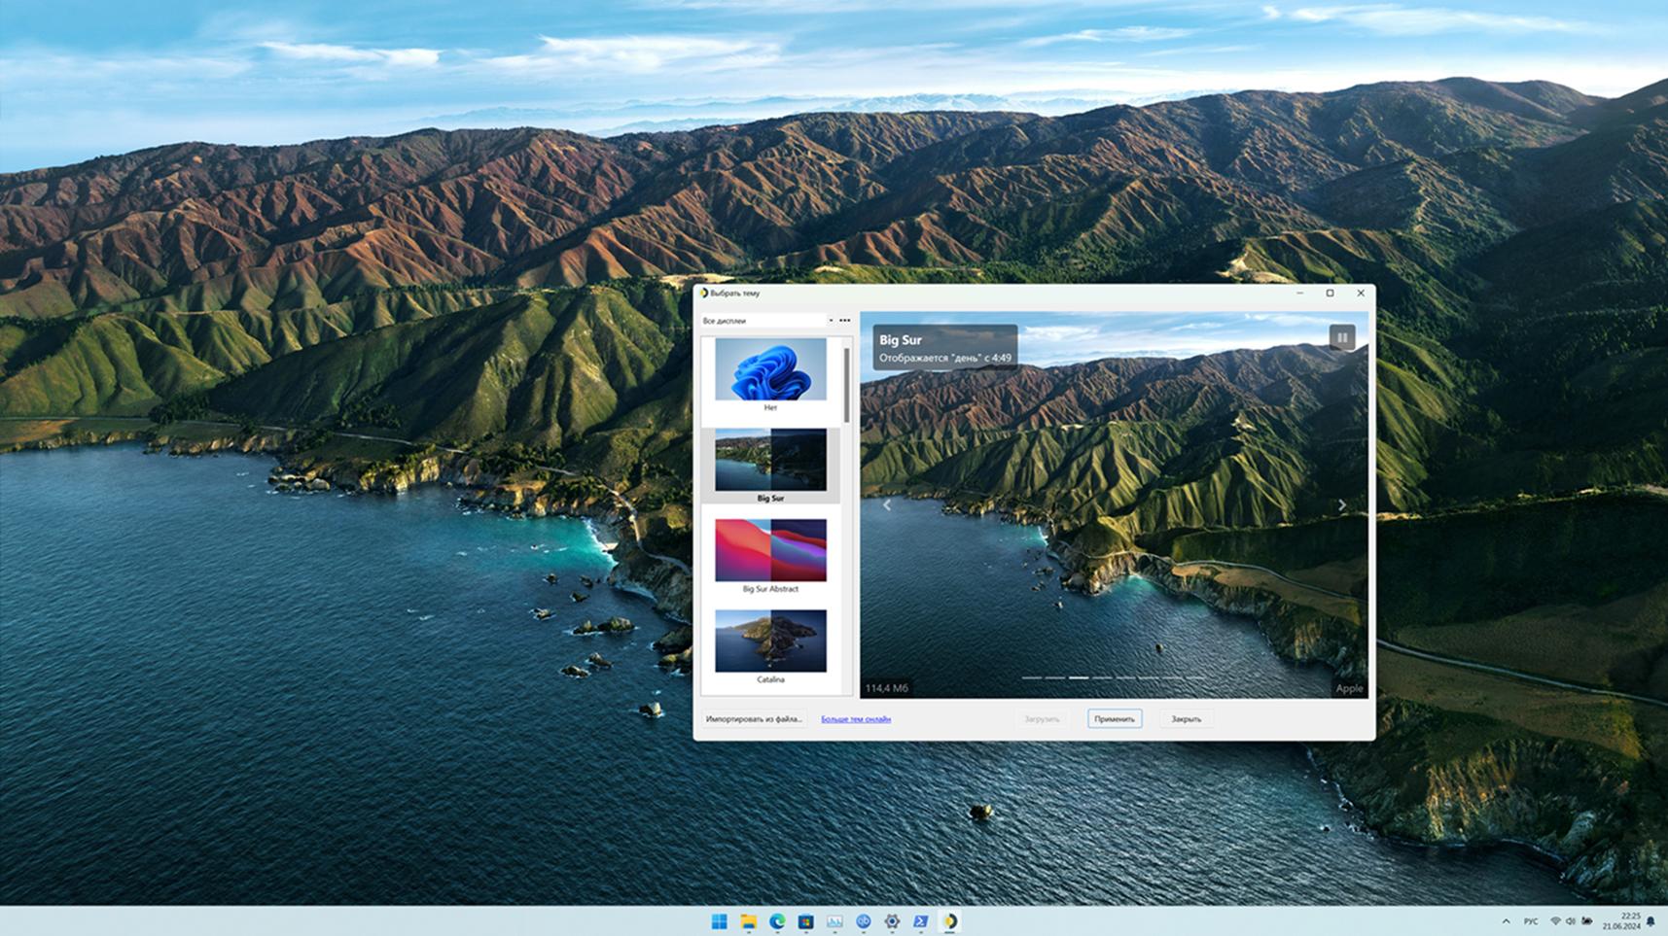Open the three-dots options menu

point(844,321)
